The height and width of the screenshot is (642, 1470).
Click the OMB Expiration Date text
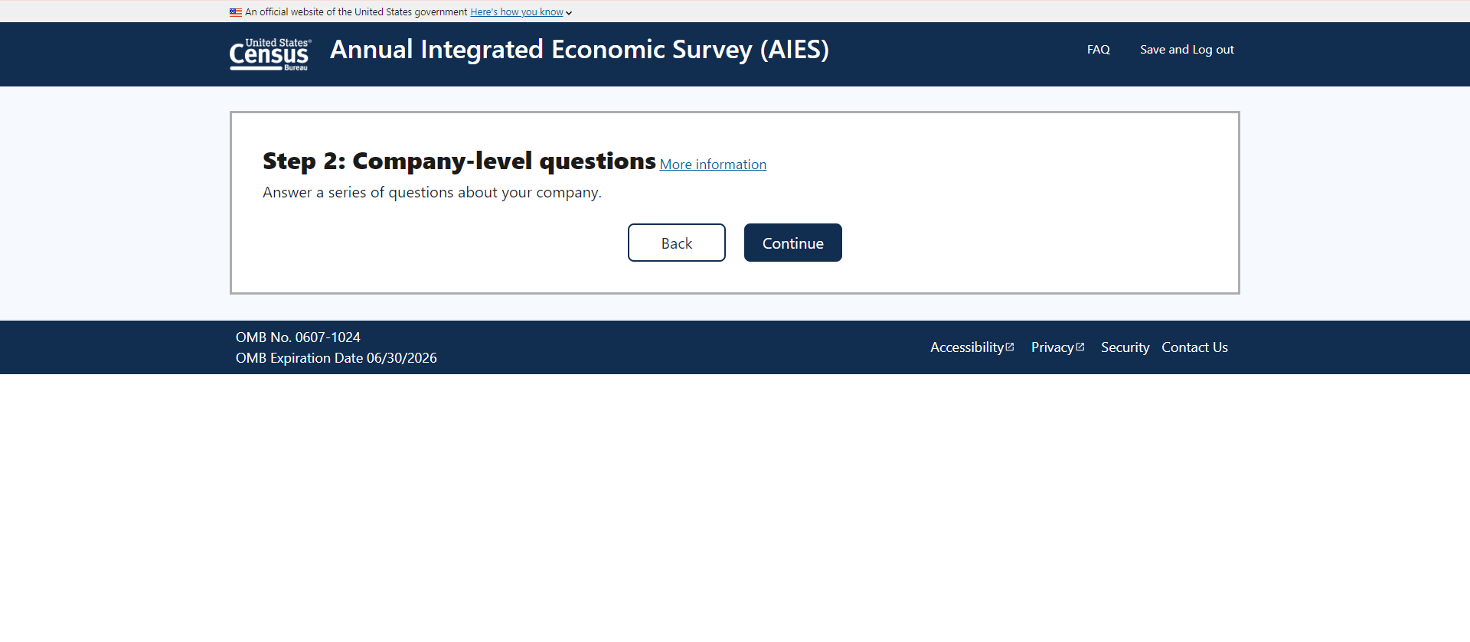click(336, 358)
